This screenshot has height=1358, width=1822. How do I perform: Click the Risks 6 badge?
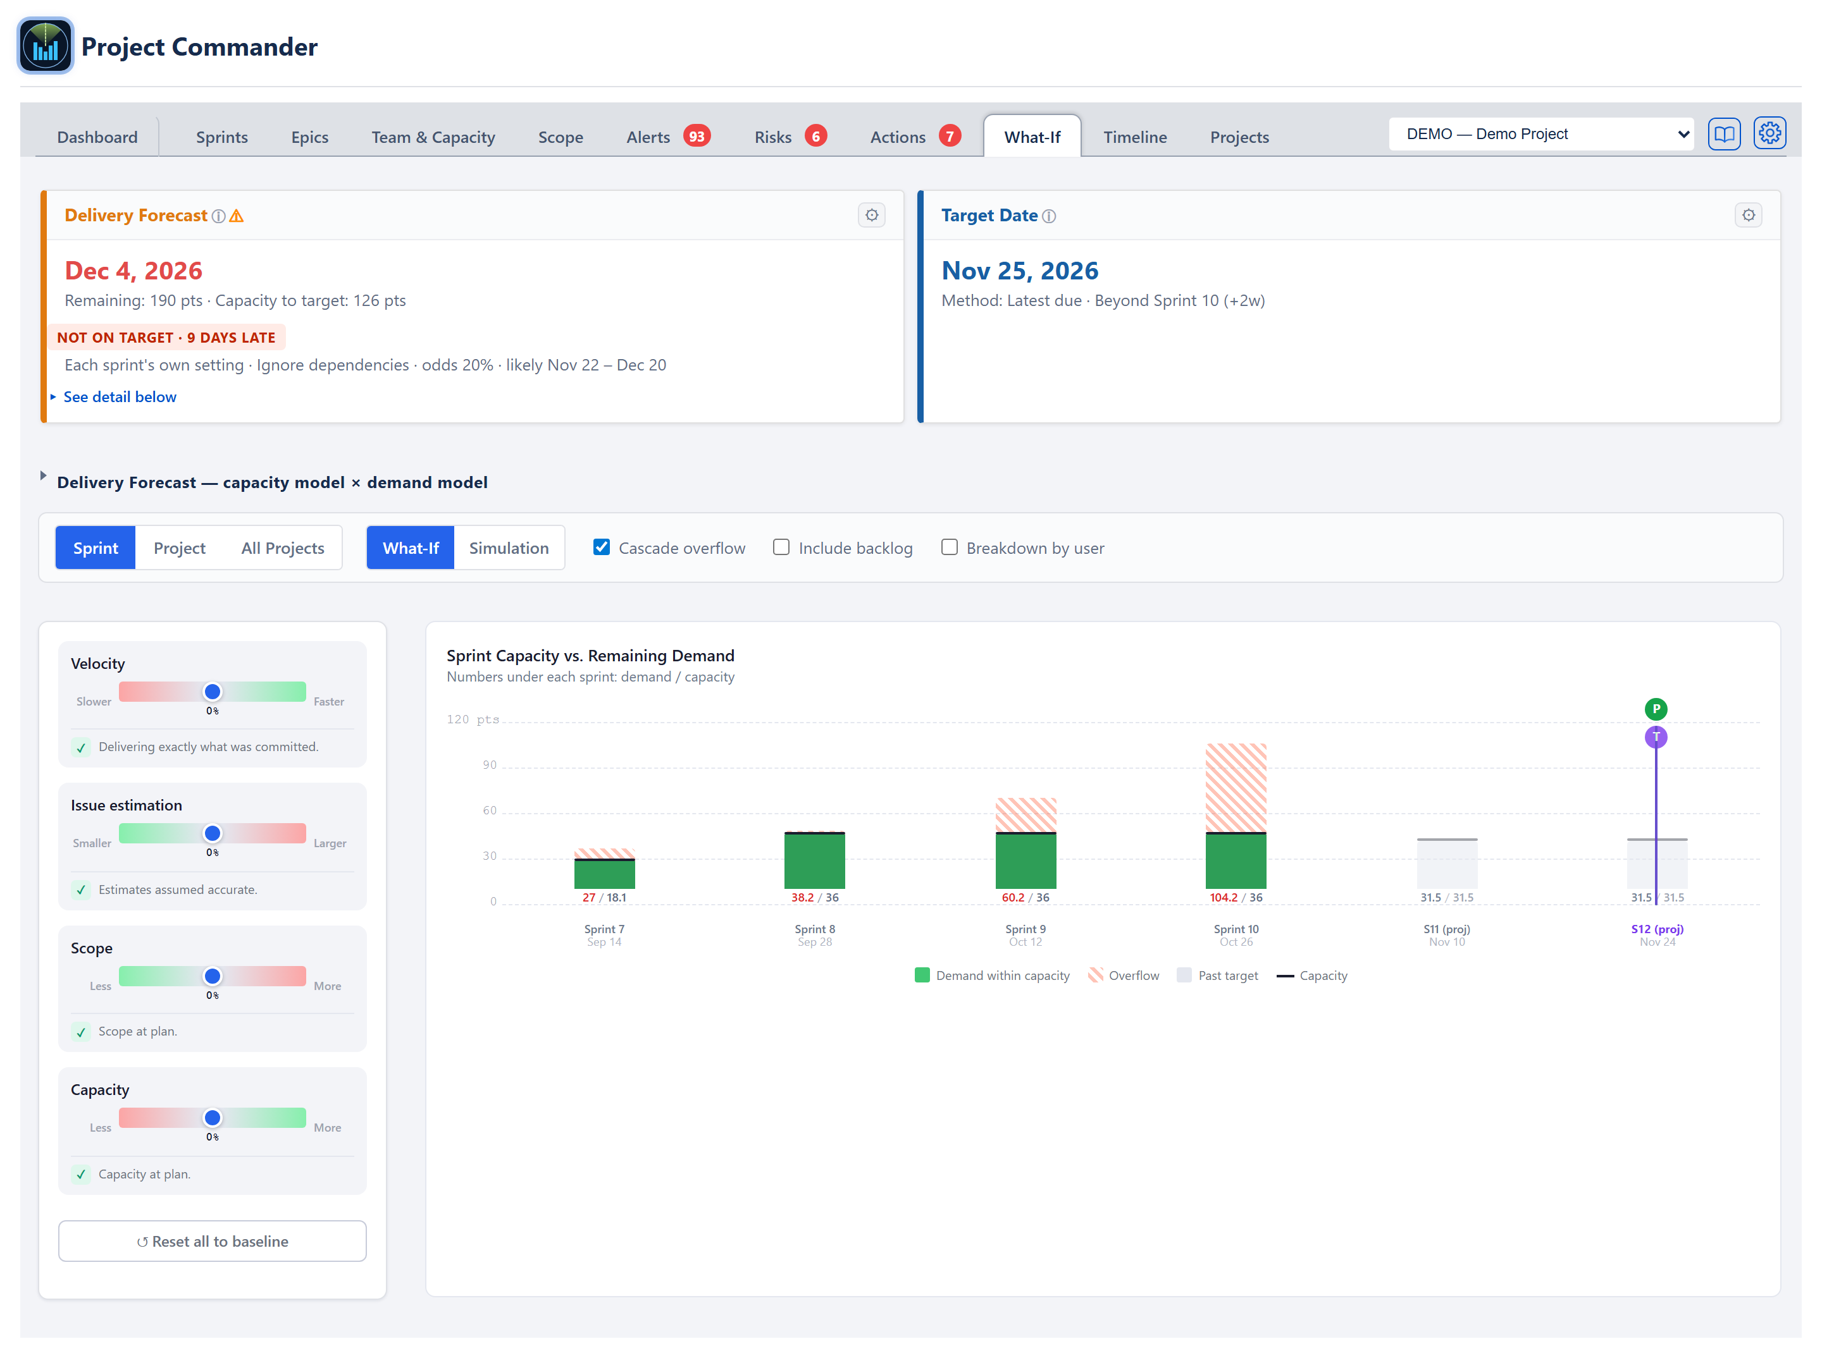point(815,137)
